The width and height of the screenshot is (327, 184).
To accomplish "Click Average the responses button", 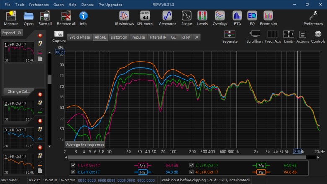I will pyautogui.click(x=85, y=145).
